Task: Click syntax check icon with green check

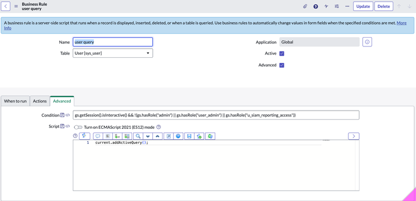Action: [199, 136]
